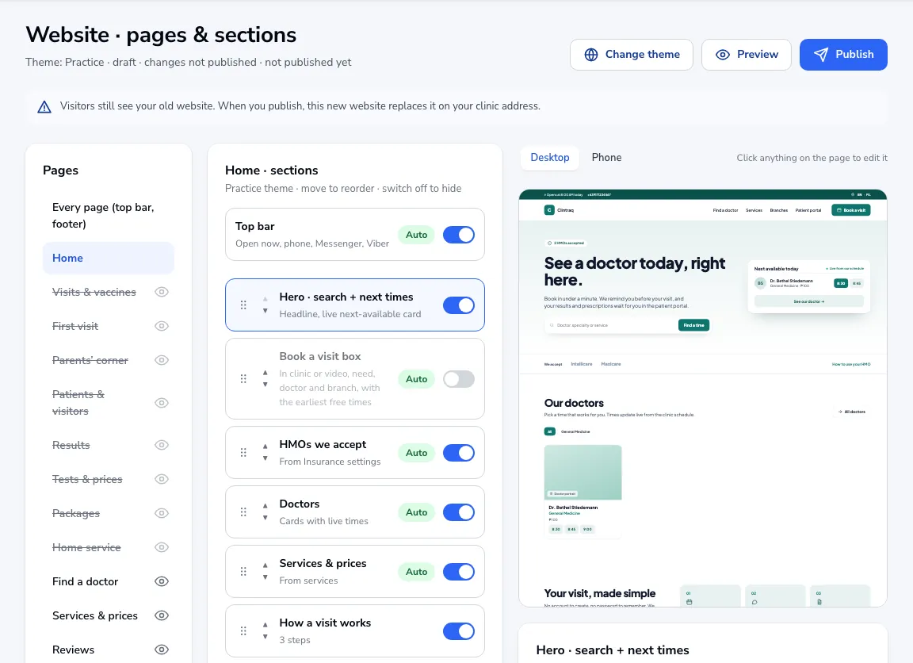Show the Parents' corner page via eye icon

pos(162,360)
